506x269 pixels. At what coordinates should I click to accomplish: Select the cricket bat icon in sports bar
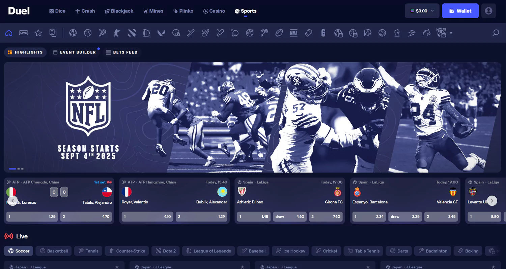(x=220, y=33)
